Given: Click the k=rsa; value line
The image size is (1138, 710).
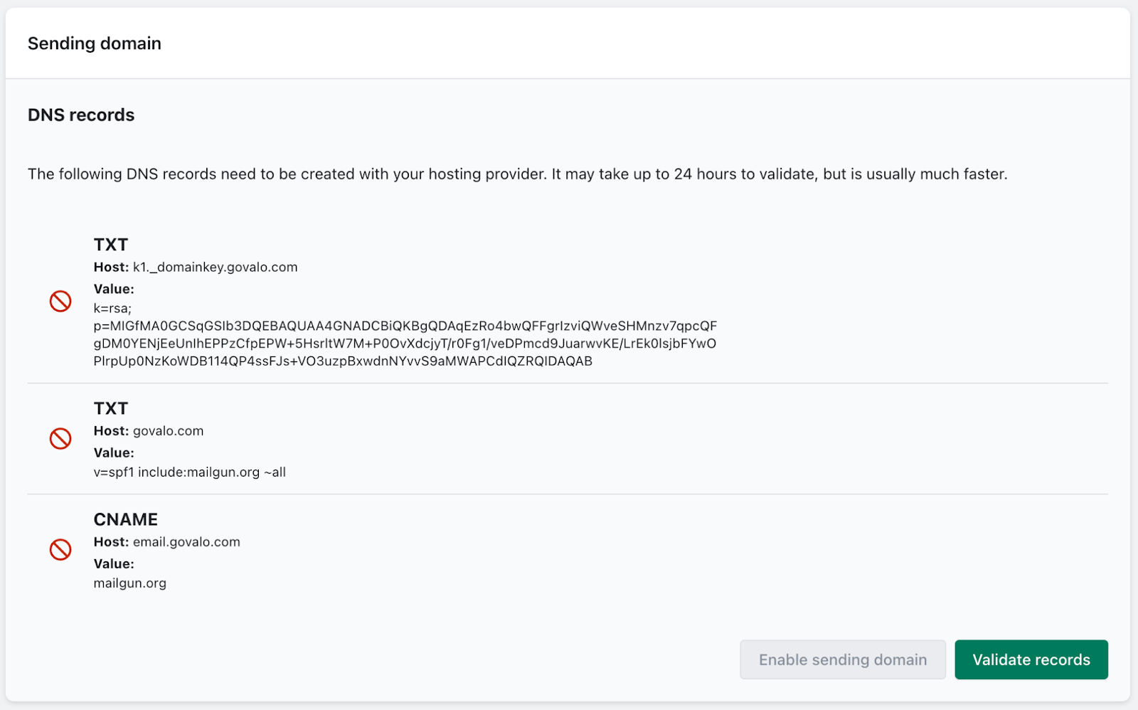Looking at the screenshot, I should click(112, 309).
